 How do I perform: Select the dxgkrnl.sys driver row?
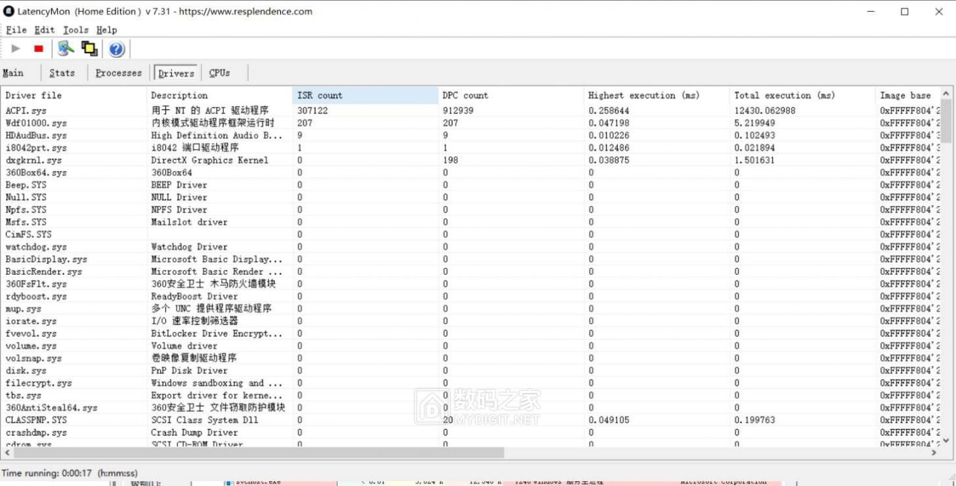[x=471, y=160]
